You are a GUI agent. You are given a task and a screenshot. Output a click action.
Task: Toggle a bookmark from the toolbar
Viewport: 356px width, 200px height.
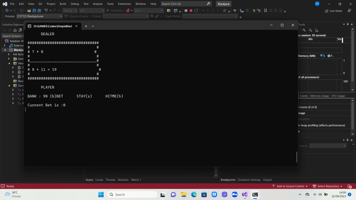pyautogui.click(x=265, y=11)
